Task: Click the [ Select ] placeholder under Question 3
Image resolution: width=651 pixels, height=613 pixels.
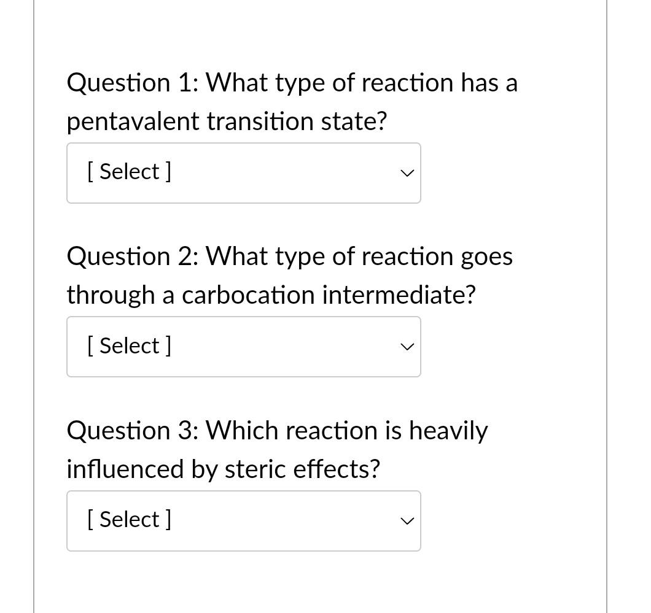Action: pyautogui.click(x=128, y=520)
